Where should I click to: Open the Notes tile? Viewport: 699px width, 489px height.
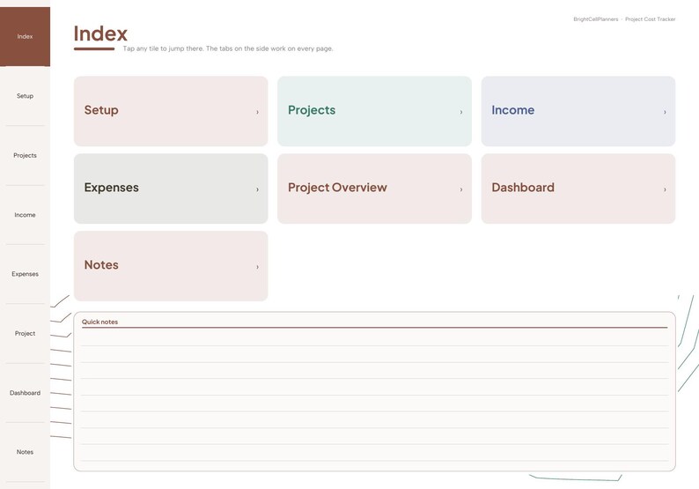tap(171, 266)
